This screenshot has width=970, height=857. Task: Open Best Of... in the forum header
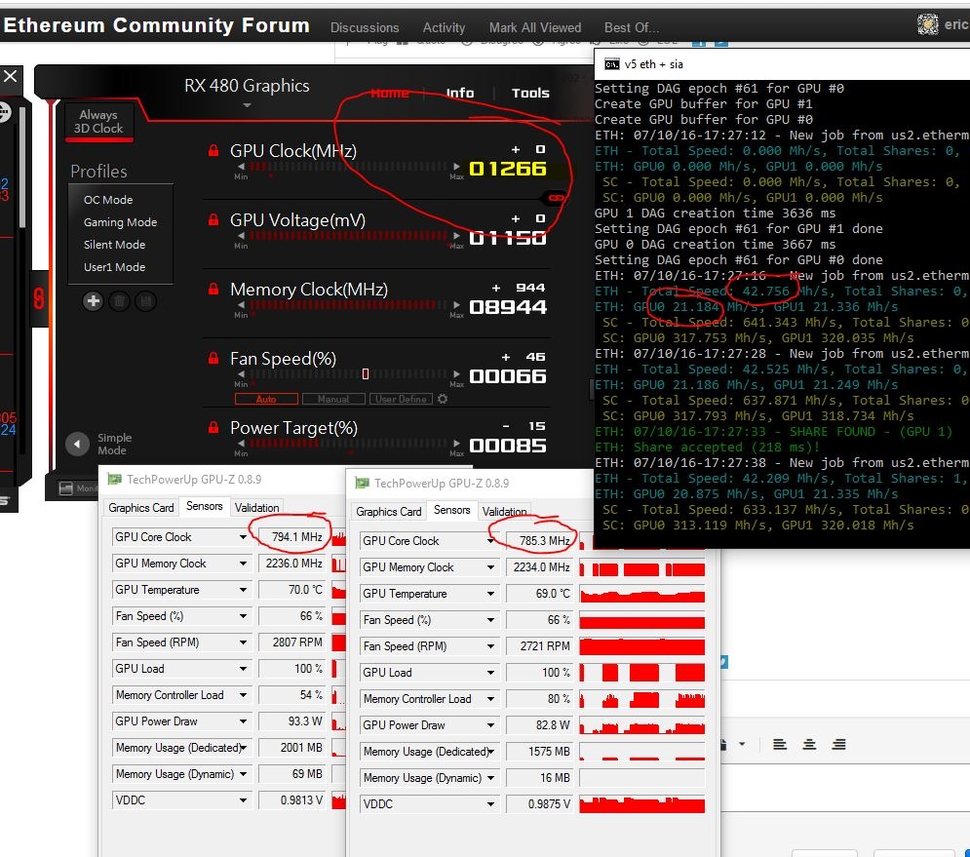[632, 28]
